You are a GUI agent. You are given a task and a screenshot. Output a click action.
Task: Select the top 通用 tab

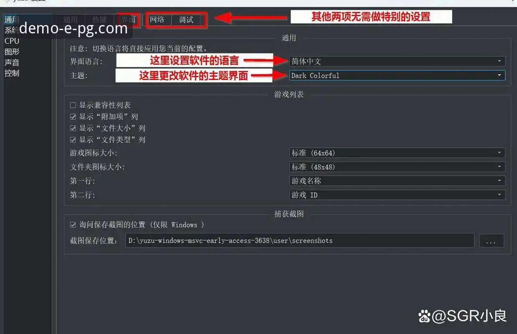(x=70, y=20)
